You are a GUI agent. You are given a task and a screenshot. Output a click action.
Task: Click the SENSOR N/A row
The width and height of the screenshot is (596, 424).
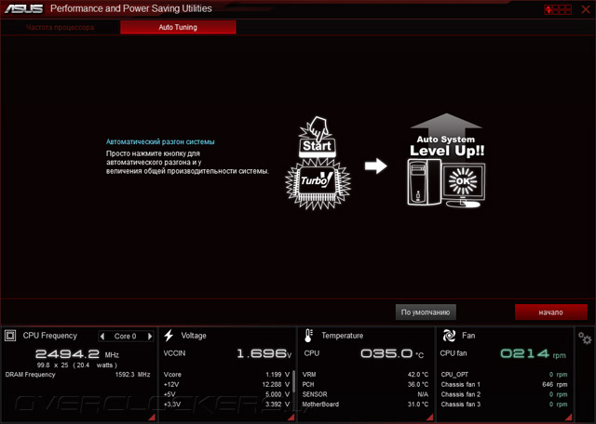pos(365,394)
